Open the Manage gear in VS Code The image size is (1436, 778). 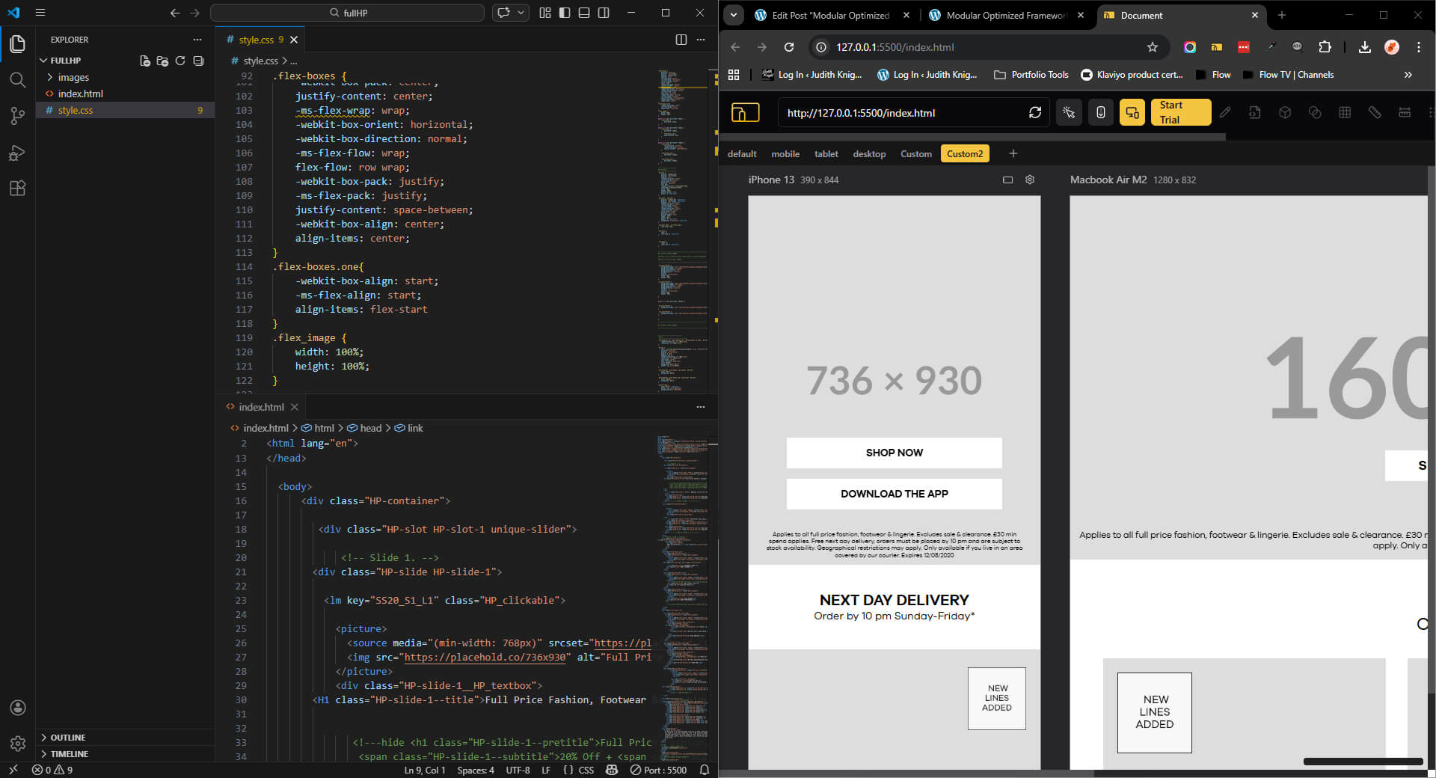[18, 744]
